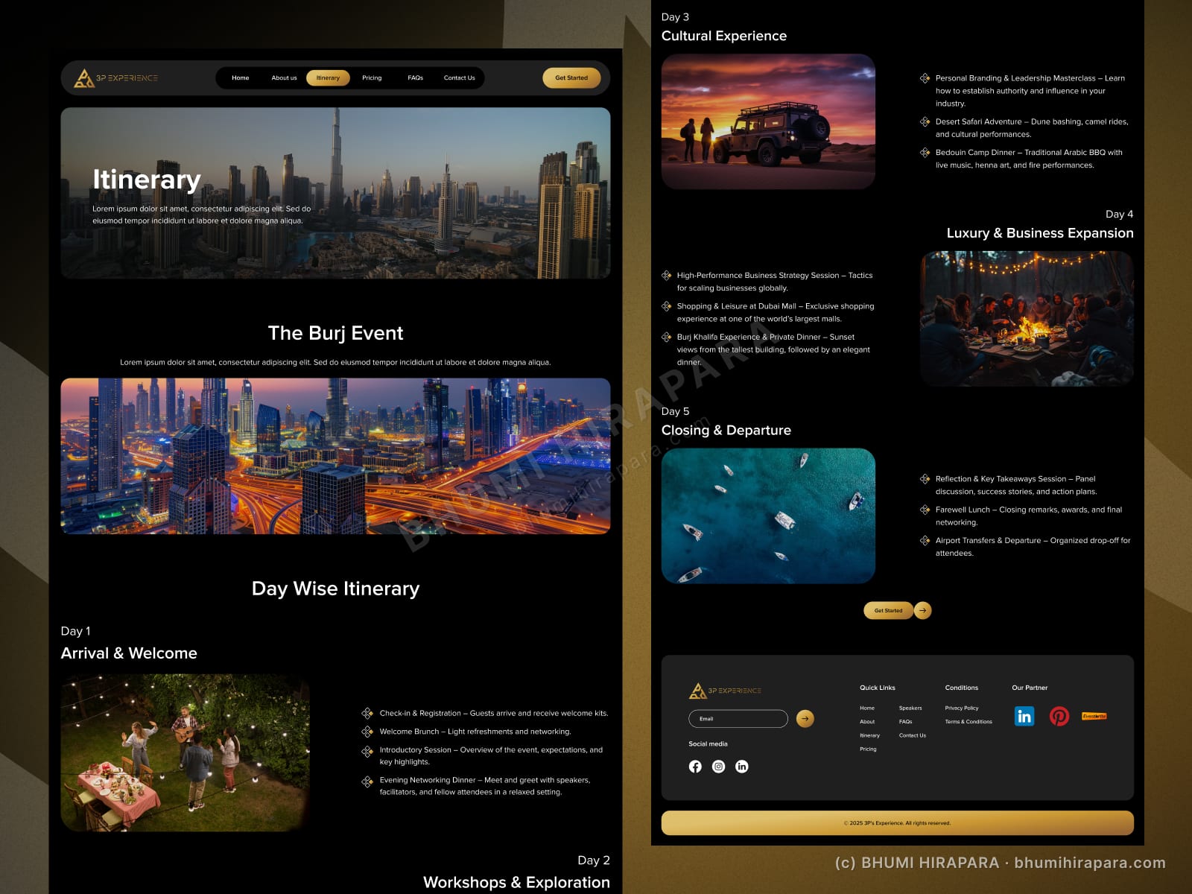1192x894 pixels.
Task: Open the footer LinkedIn social icon
Action: click(742, 767)
